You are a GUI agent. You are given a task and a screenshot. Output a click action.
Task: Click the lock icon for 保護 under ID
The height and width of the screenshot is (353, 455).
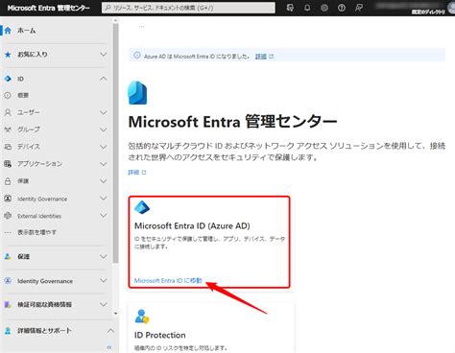pyautogui.click(x=8, y=181)
